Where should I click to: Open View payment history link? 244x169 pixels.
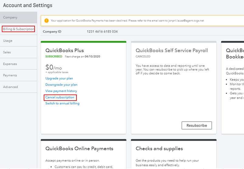tap(61, 91)
